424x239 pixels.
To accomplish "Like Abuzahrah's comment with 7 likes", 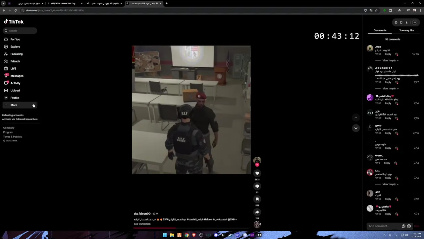I will pos(415,82).
